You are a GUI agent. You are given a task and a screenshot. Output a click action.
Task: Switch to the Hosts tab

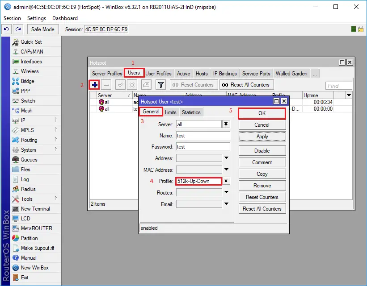tap(202, 74)
